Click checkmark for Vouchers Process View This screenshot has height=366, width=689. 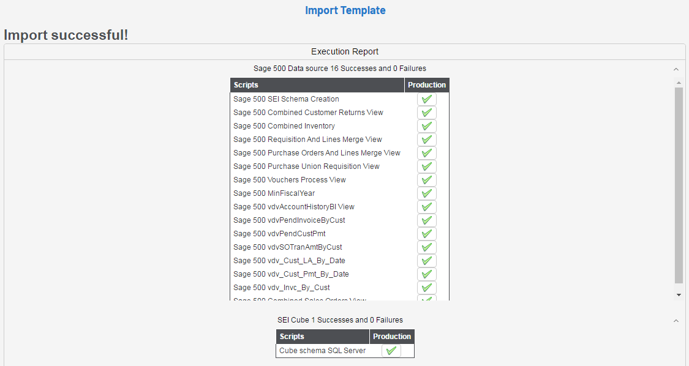pos(427,180)
